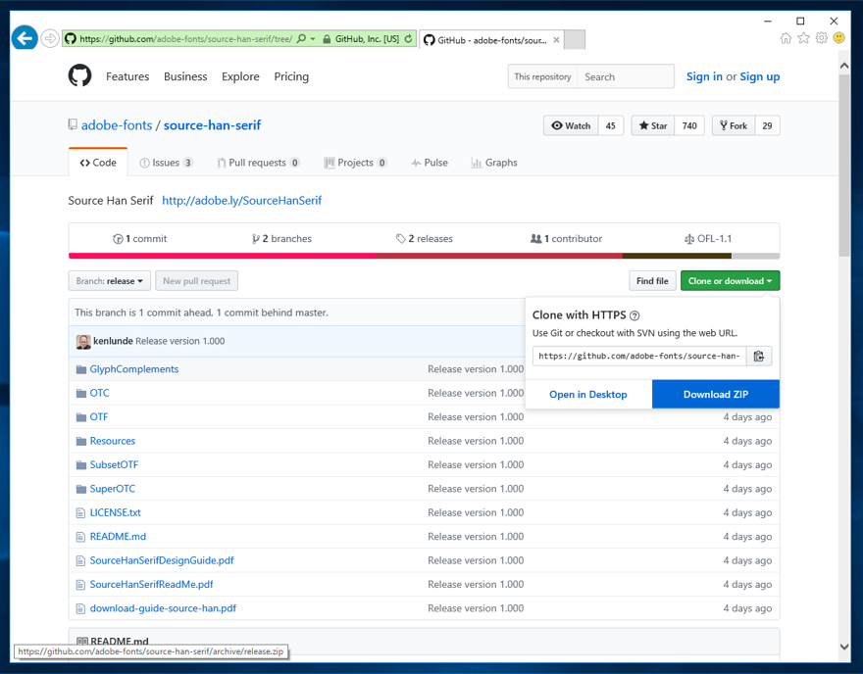Close the GitHub browser tab
This screenshot has width=863, height=674.
pos(556,39)
